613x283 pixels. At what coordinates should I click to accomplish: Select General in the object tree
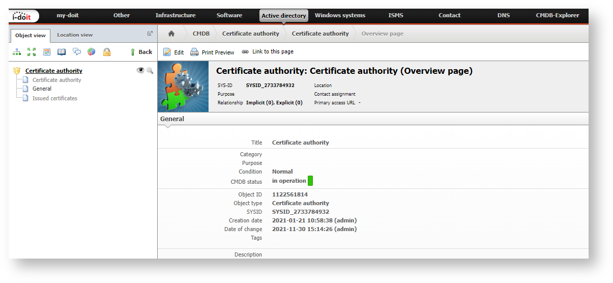pyautogui.click(x=42, y=89)
